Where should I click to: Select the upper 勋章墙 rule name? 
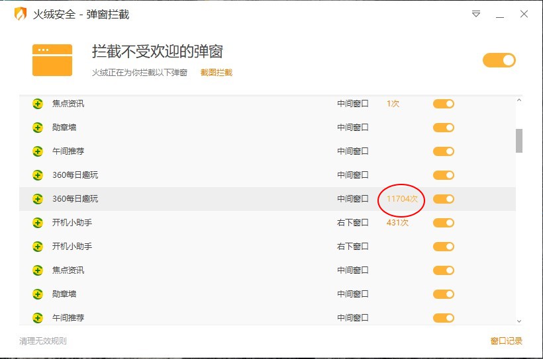[x=64, y=128]
